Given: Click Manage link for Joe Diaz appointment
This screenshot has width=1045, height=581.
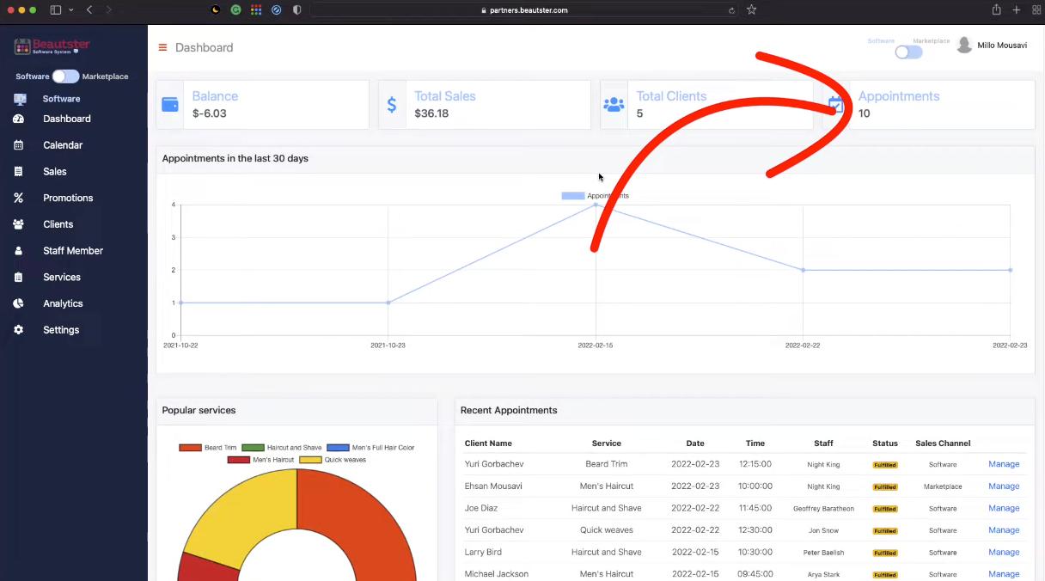Looking at the screenshot, I should [1003, 508].
